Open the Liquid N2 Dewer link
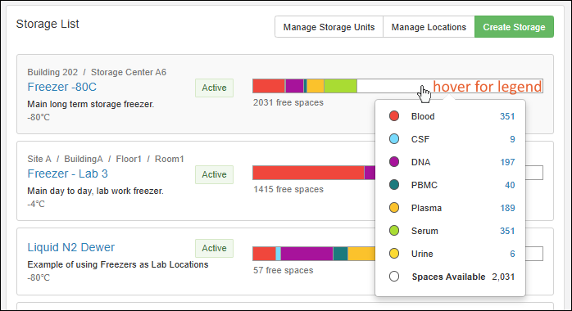Image resolution: width=572 pixels, height=311 pixels. (70, 247)
